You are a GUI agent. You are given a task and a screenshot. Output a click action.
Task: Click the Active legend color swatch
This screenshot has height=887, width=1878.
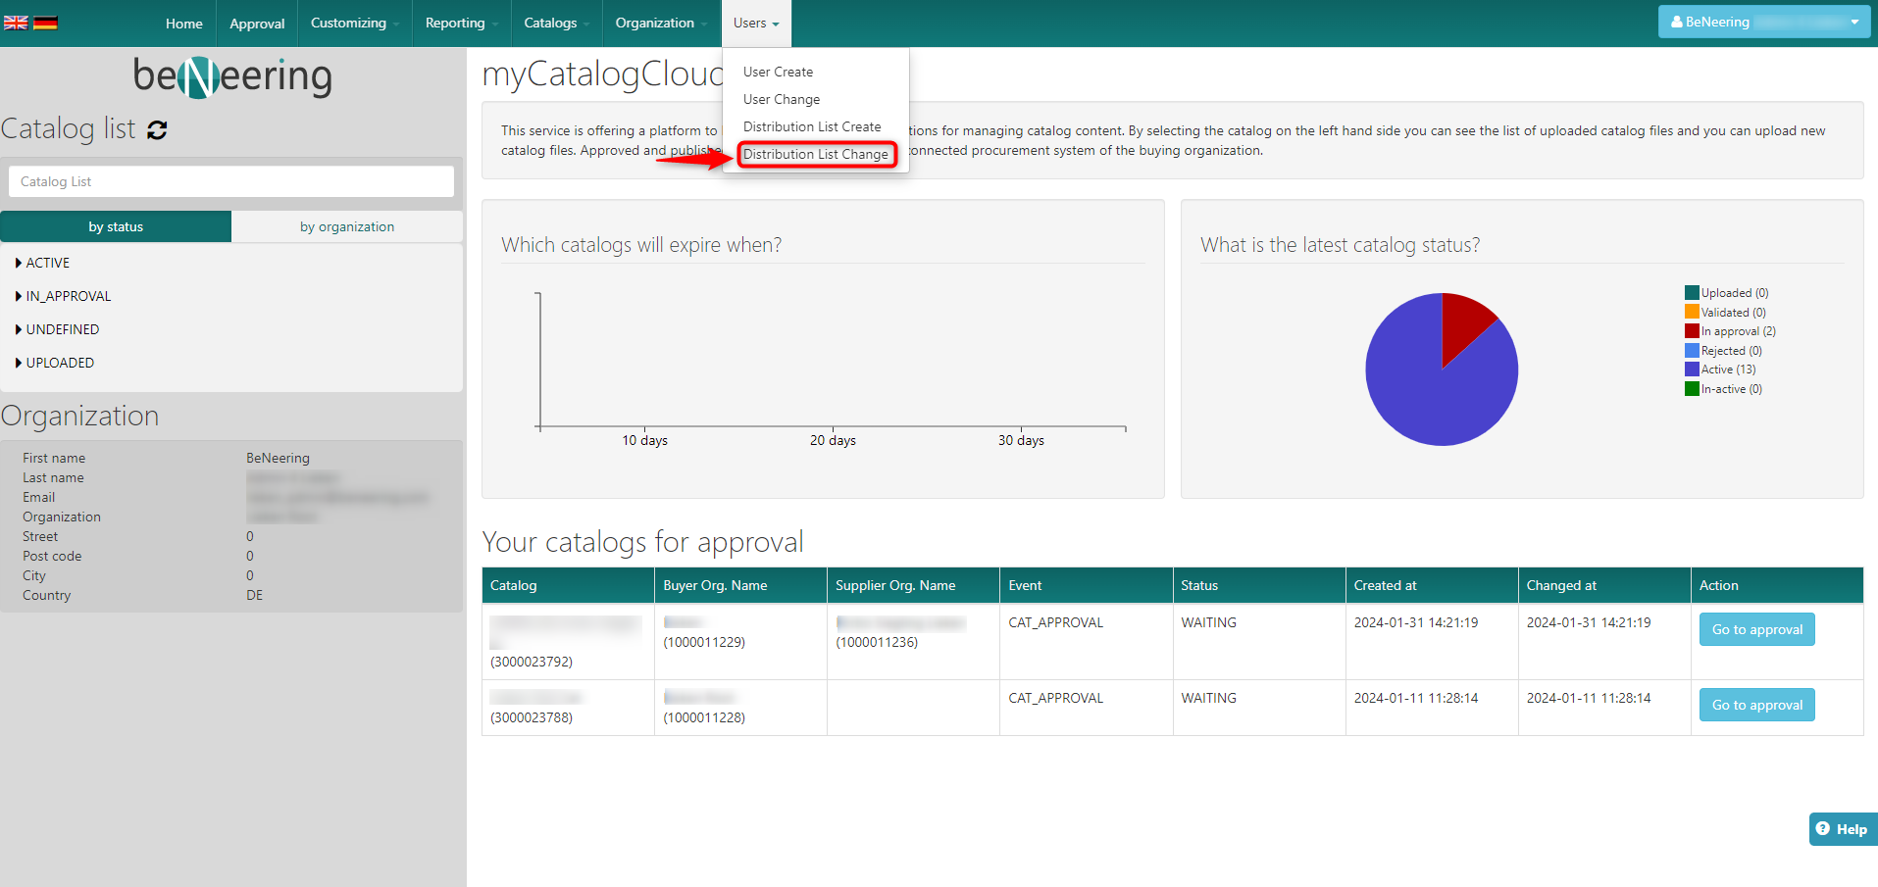(x=1692, y=370)
